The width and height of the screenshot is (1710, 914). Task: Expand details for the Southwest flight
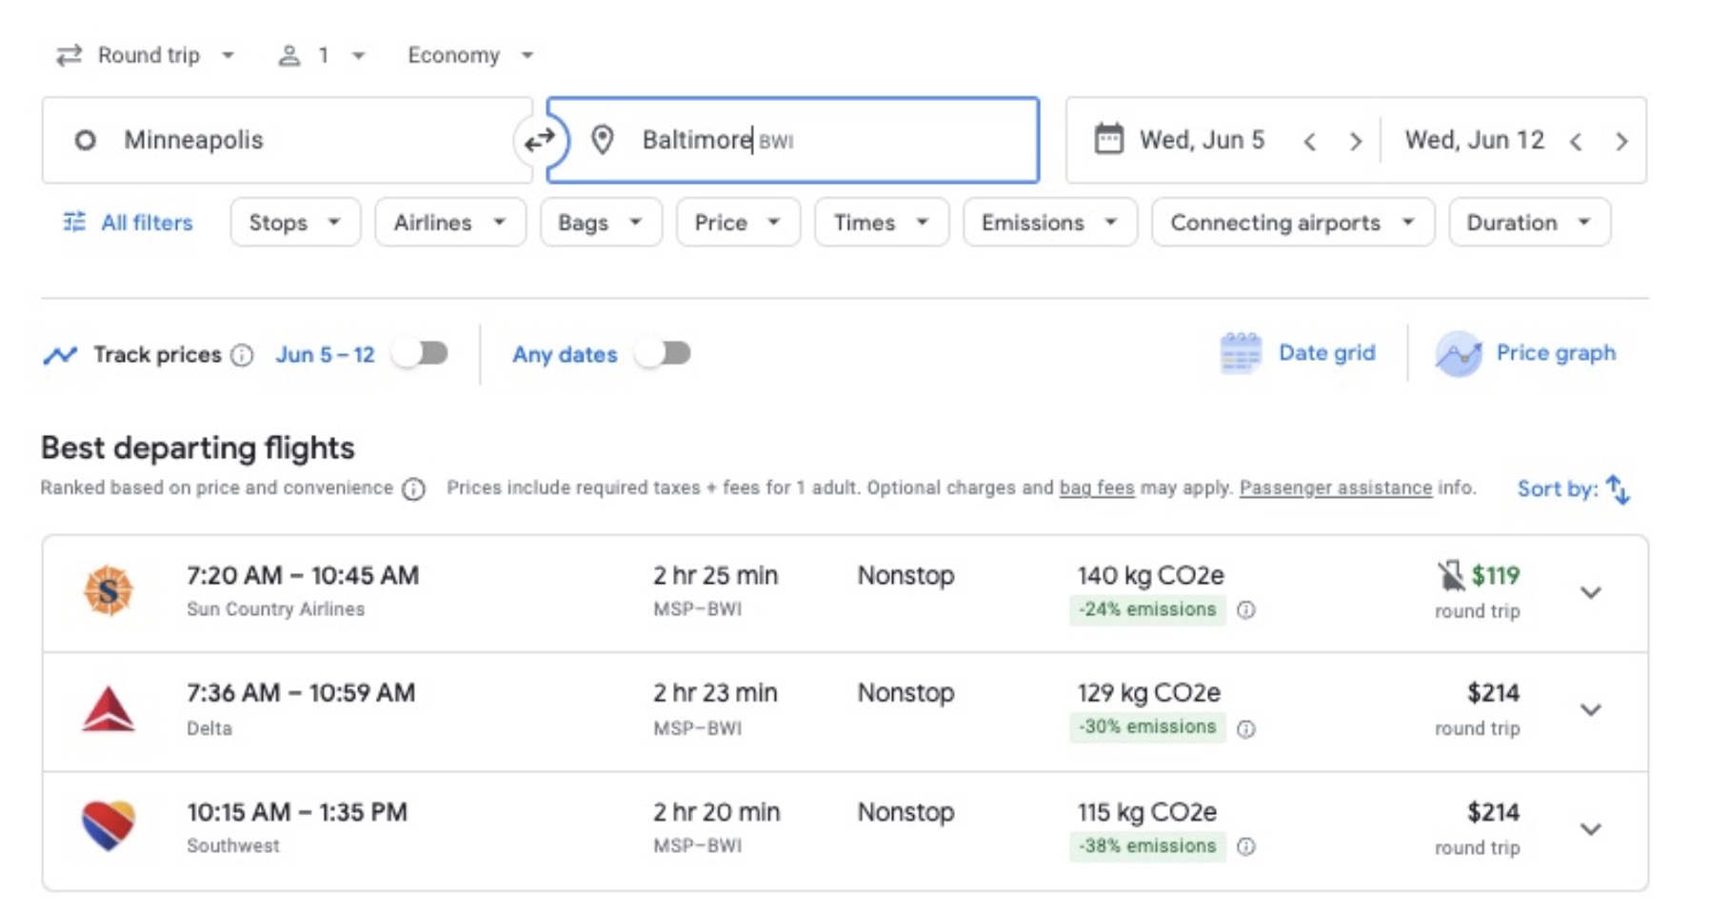tap(1591, 828)
